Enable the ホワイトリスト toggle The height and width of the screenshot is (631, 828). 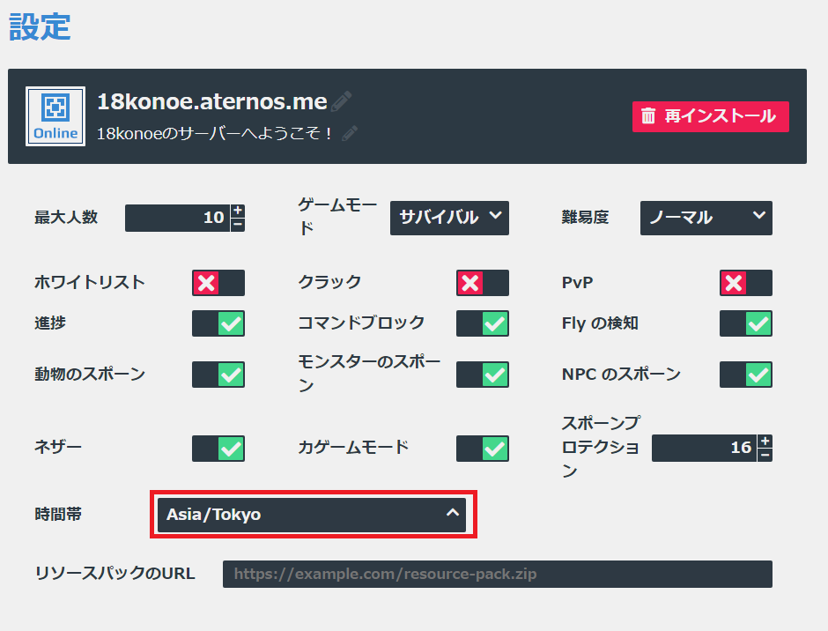218,283
